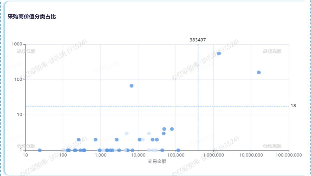Click the 1,000 x-axis tick label
The width and height of the screenshot is (311, 176).
[x=100, y=155]
